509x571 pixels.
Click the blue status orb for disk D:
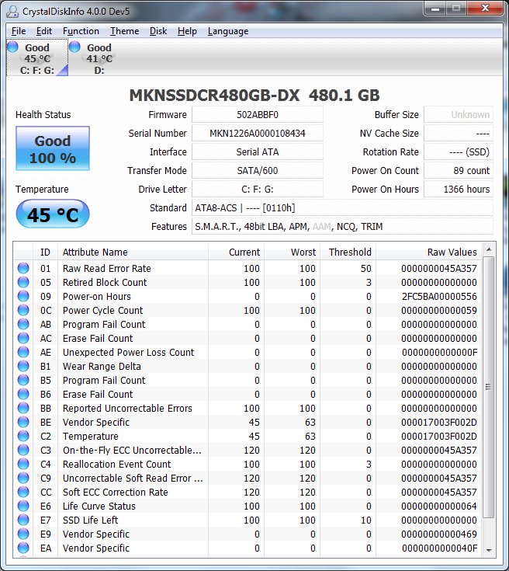coord(74,47)
